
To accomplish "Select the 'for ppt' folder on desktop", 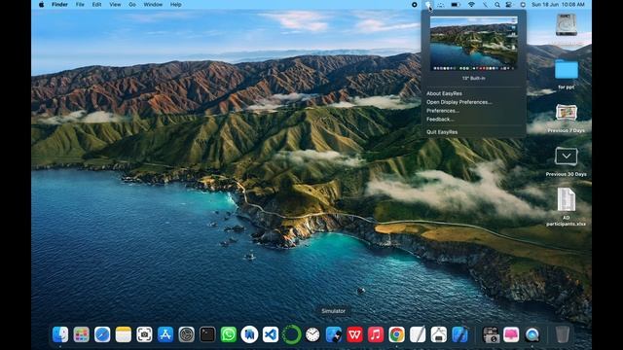I will point(567,69).
